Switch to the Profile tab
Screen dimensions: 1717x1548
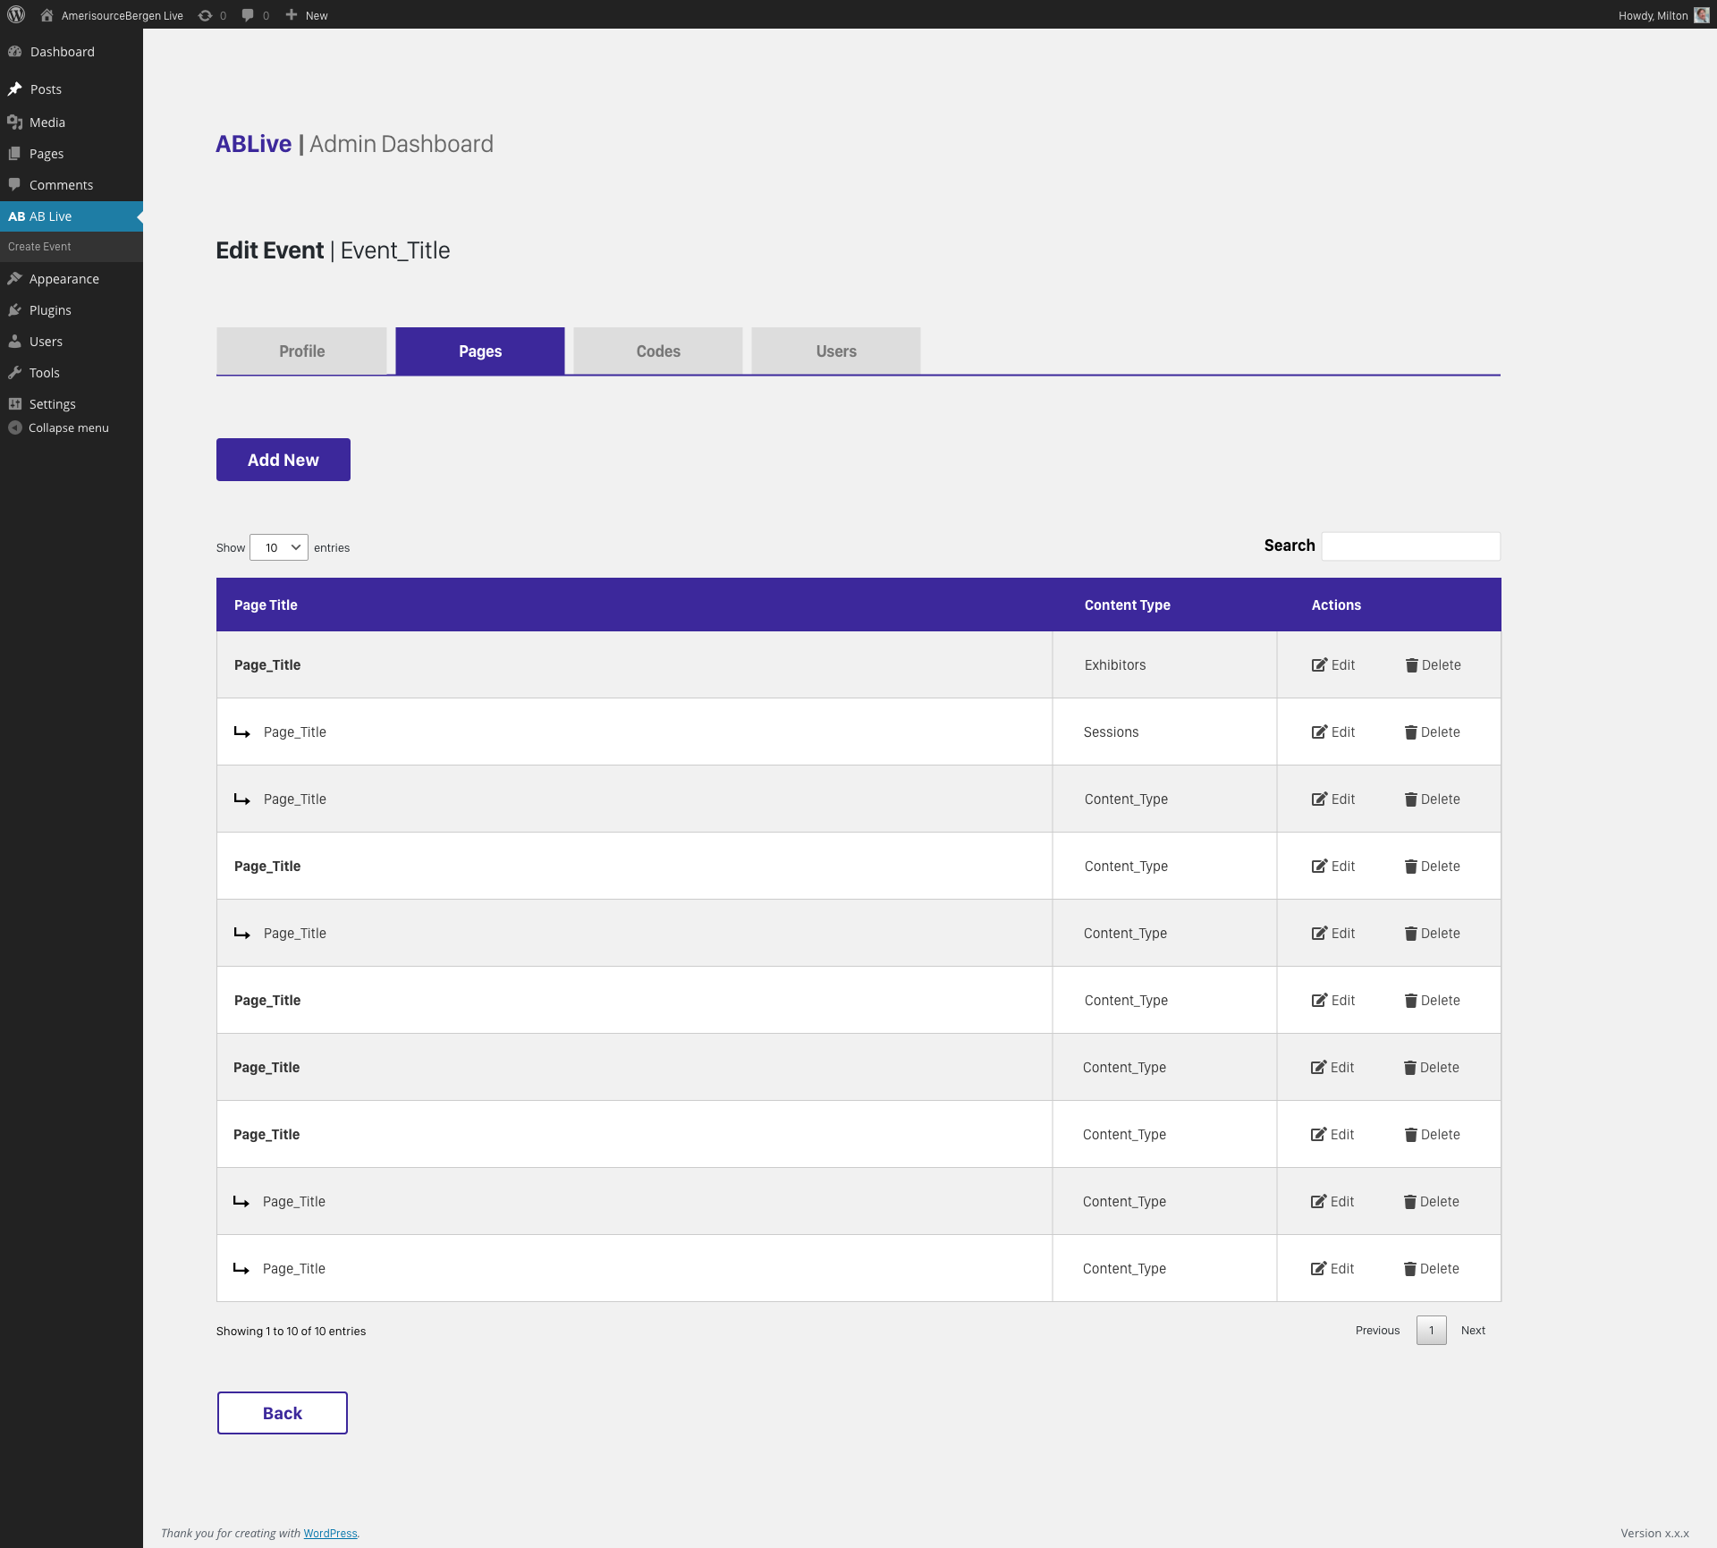click(x=301, y=351)
